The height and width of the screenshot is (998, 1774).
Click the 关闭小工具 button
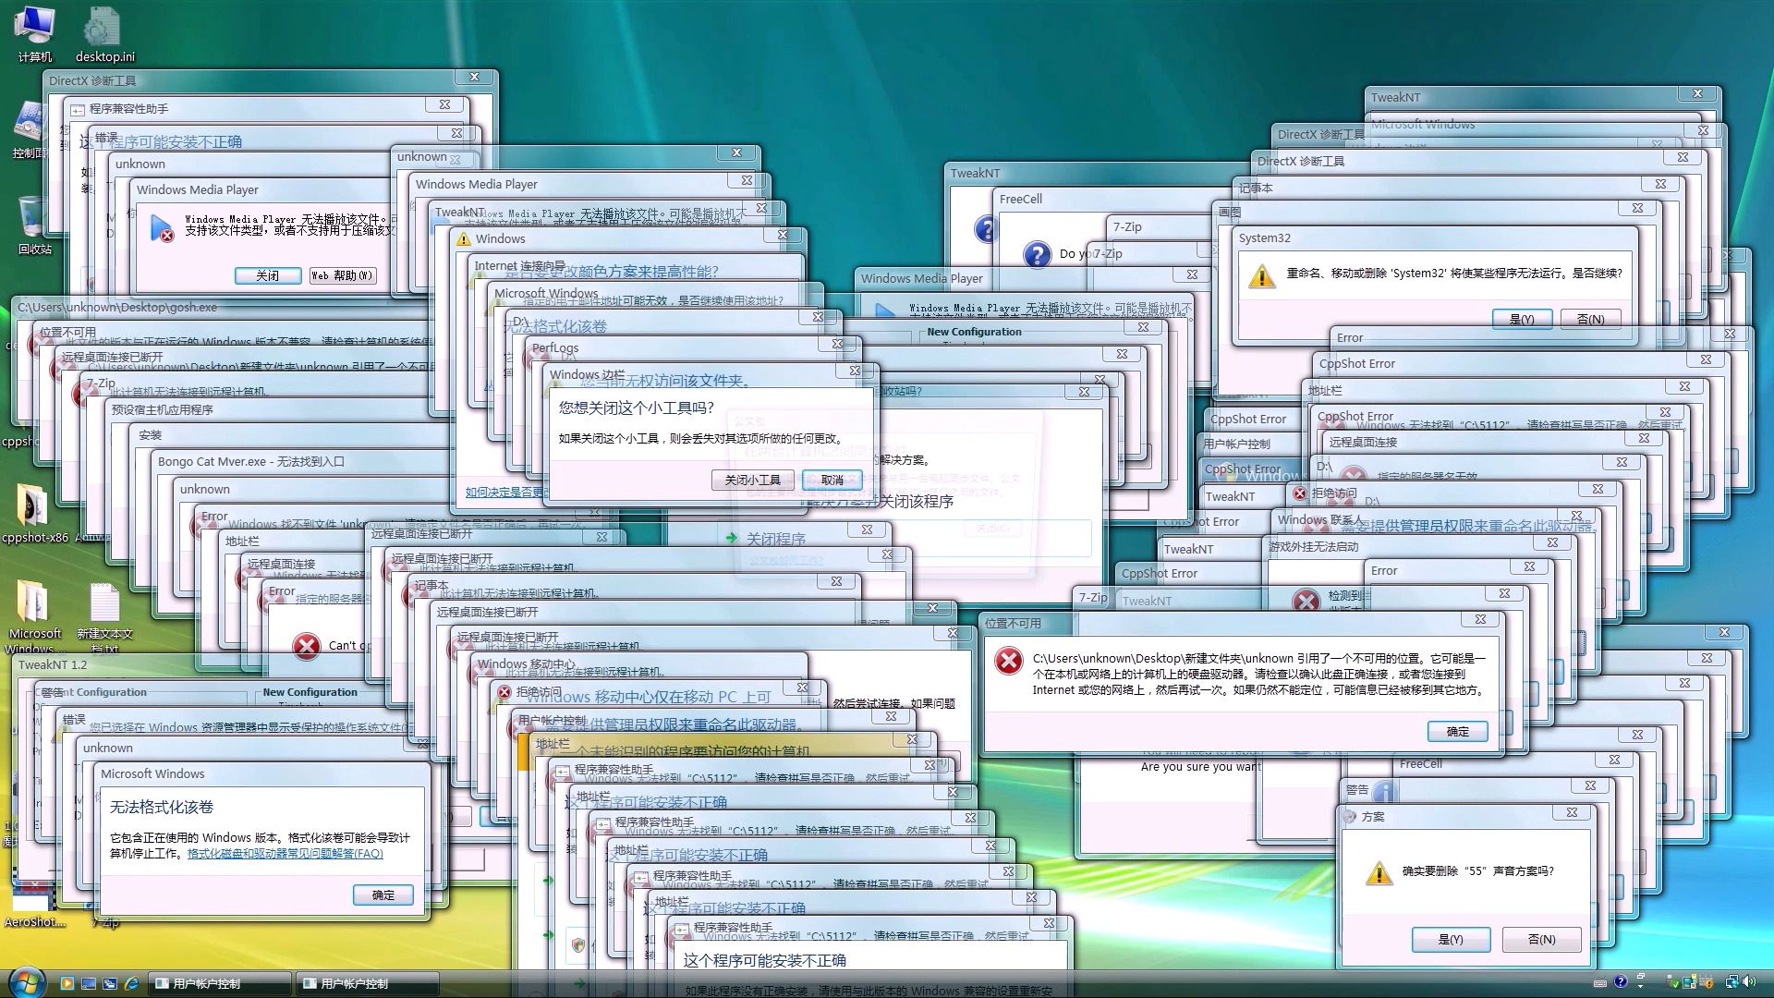click(753, 480)
